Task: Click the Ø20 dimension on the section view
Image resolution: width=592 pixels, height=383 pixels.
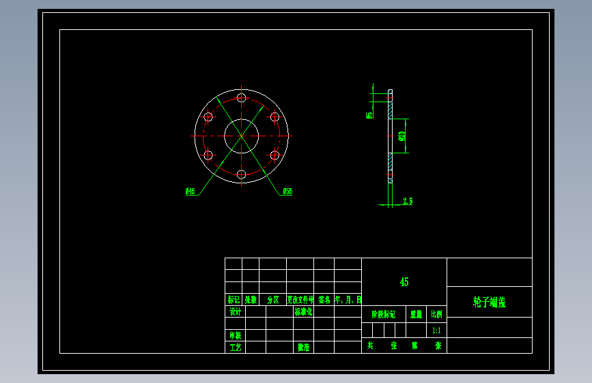Action: coord(402,136)
